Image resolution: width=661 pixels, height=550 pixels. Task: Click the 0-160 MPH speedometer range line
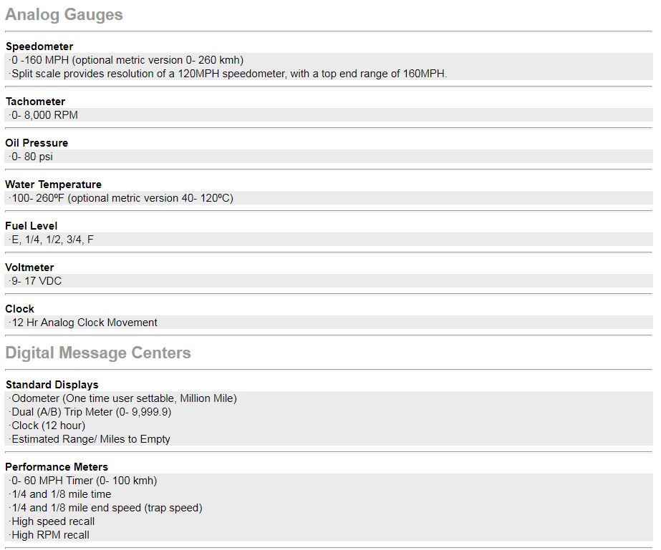click(127, 60)
